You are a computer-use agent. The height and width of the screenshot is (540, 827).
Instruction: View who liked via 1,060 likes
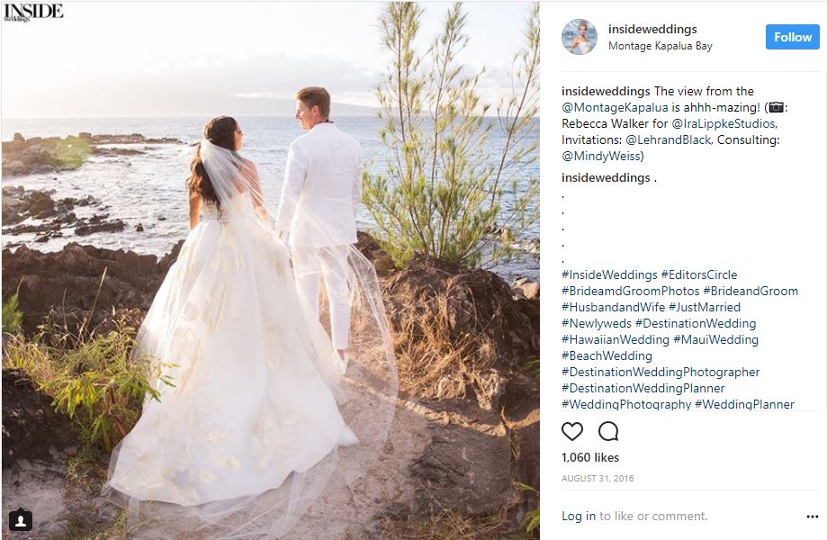(590, 458)
